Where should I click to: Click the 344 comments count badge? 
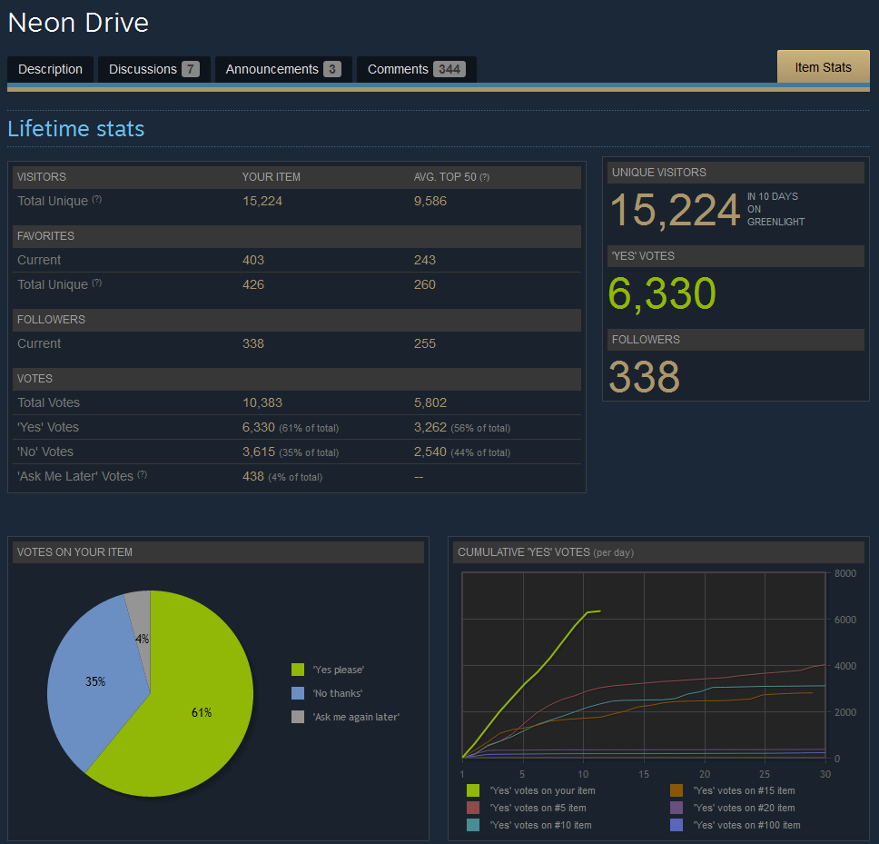coord(449,69)
